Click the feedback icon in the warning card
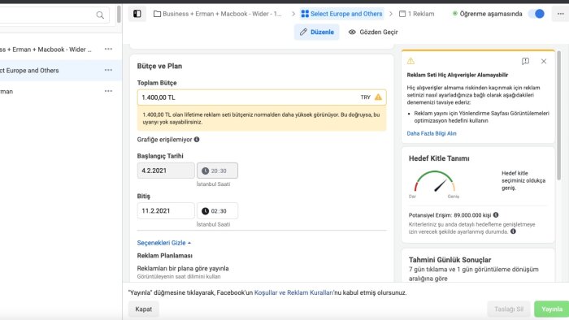Viewport: 569px width, 320px height. tap(525, 61)
